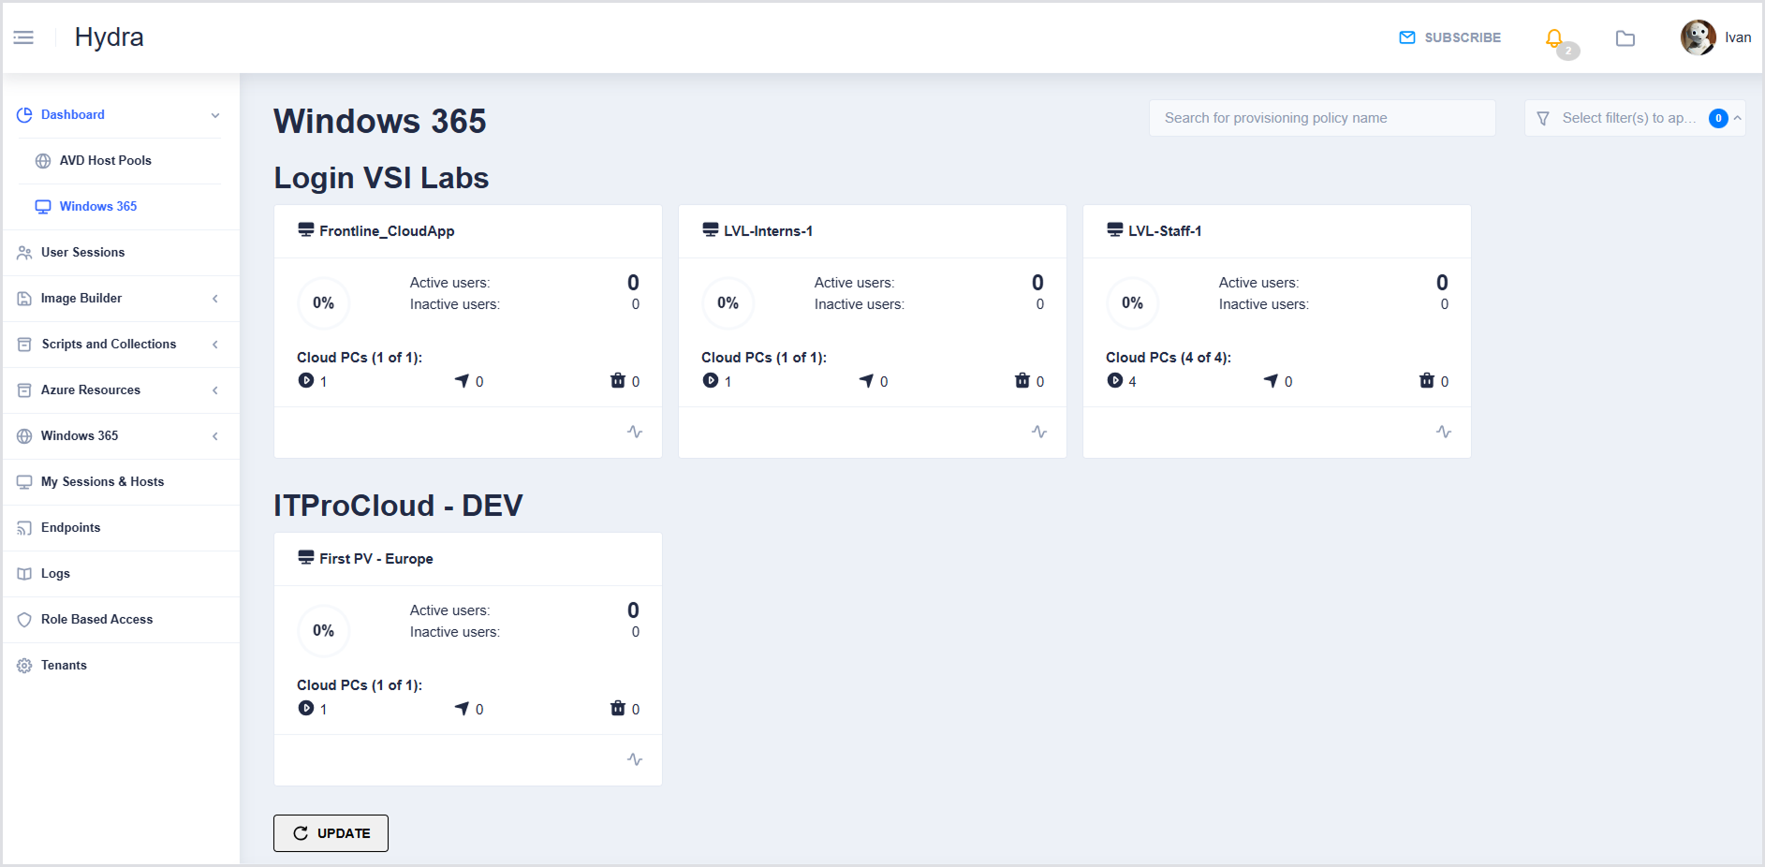
Task: Open activity graph for Frontline_CloudApp
Action: [635, 432]
